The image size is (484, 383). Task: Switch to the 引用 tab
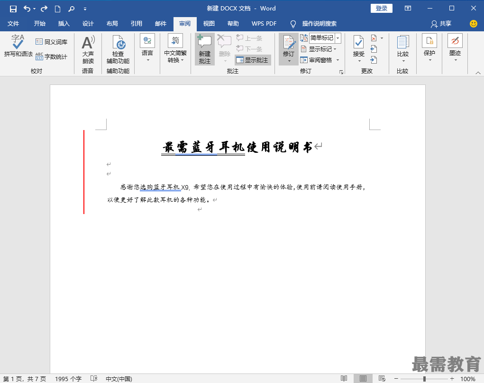pos(136,24)
